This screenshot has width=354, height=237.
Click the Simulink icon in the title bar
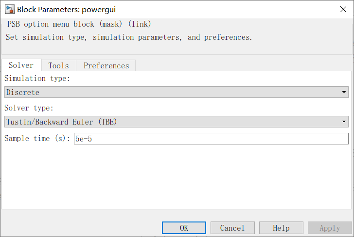pyautogui.click(x=9, y=9)
